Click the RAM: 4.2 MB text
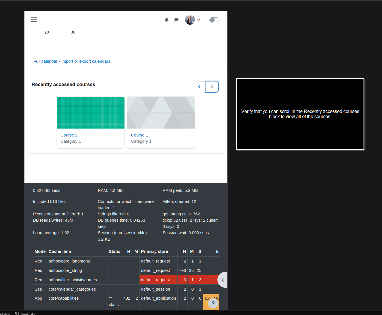382x315 pixels. (x=110, y=190)
